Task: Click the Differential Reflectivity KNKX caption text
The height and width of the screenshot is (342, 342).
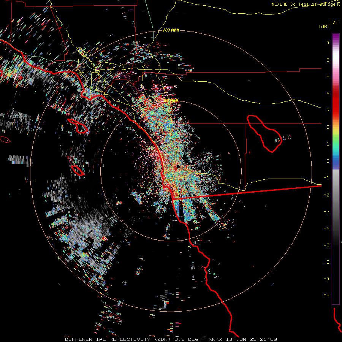Action: coord(171,339)
